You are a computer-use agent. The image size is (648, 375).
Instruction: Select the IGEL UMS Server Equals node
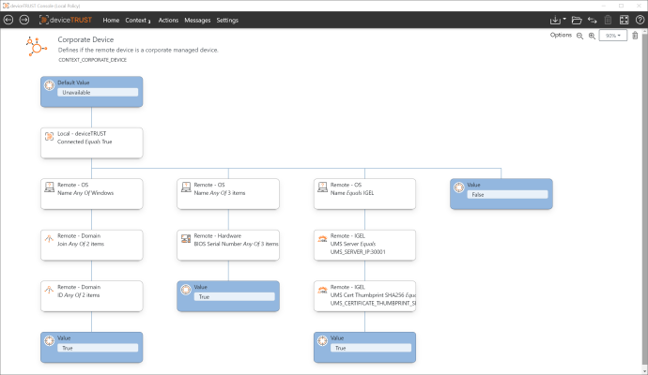(x=364, y=245)
